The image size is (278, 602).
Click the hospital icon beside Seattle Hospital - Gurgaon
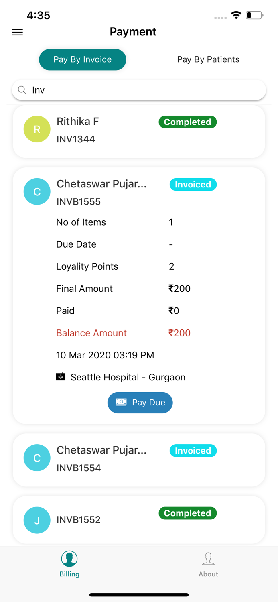pyautogui.click(x=61, y=376)
